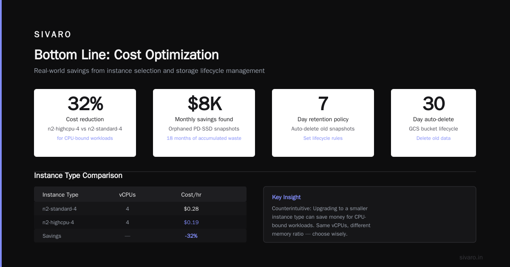Image resolution: width=510 pixels, height=267 pixels.
Task: Click '18 months of accumulated waste' link
Action: click(204, 138)
